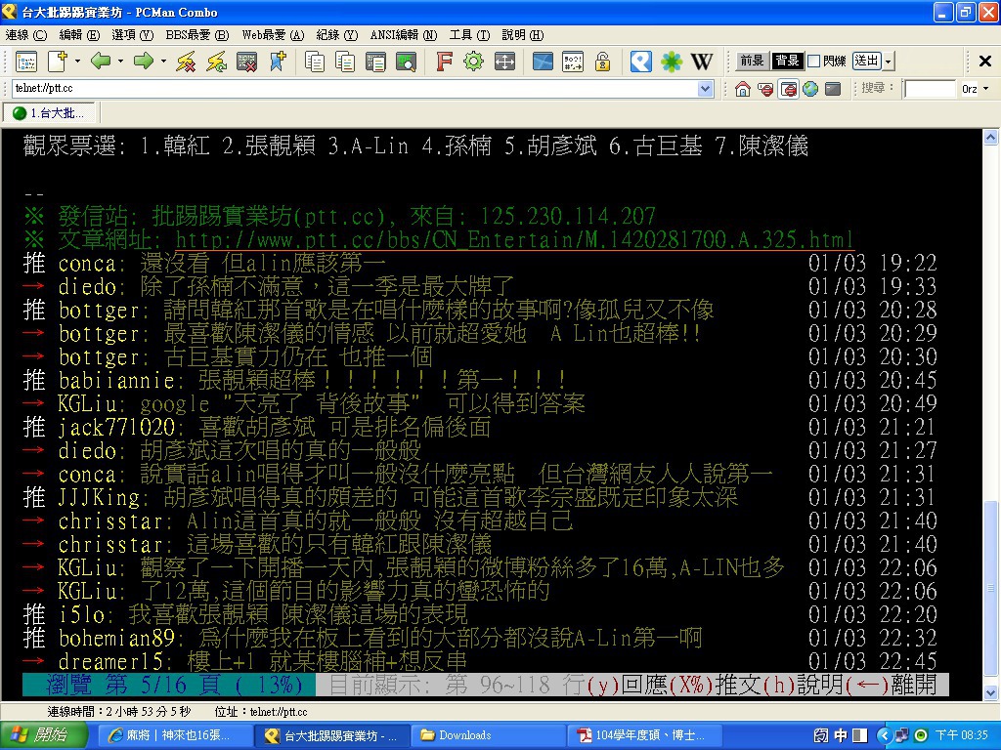Click the 送出 send button
Screen dimensions: 1001x750
[867, 62]
